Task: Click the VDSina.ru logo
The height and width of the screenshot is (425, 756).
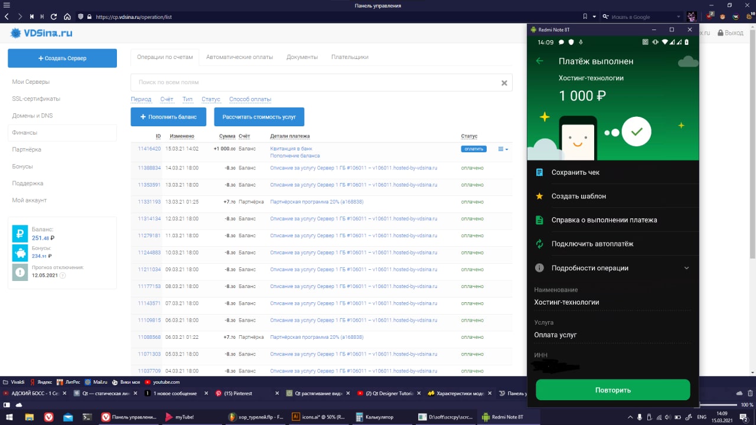Action: coord(41,33)
